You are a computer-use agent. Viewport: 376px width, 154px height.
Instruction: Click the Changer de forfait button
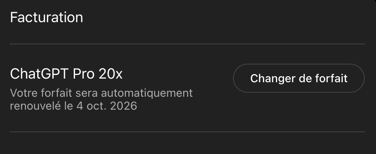point(299,78)
